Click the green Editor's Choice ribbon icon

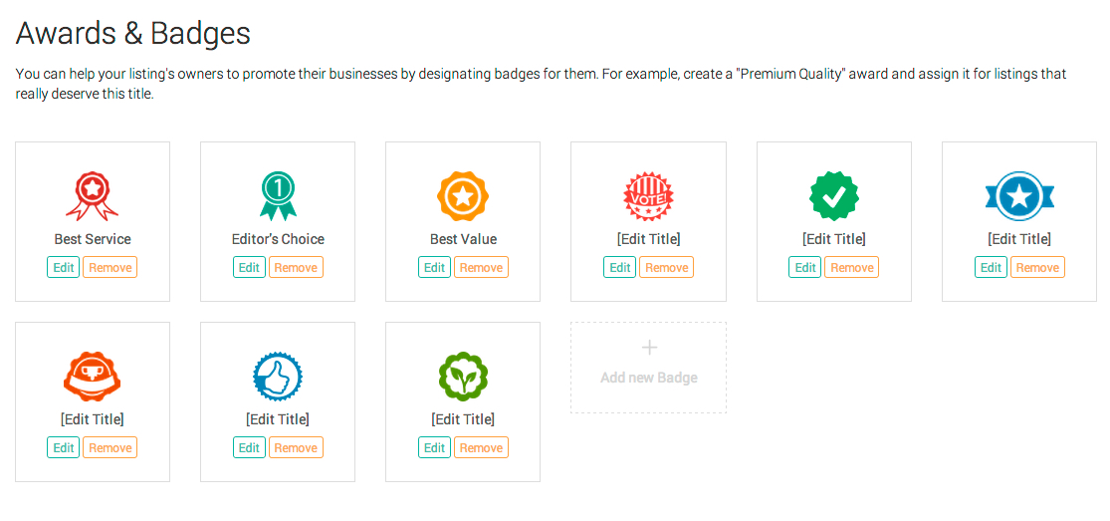(x=278, y=195)
